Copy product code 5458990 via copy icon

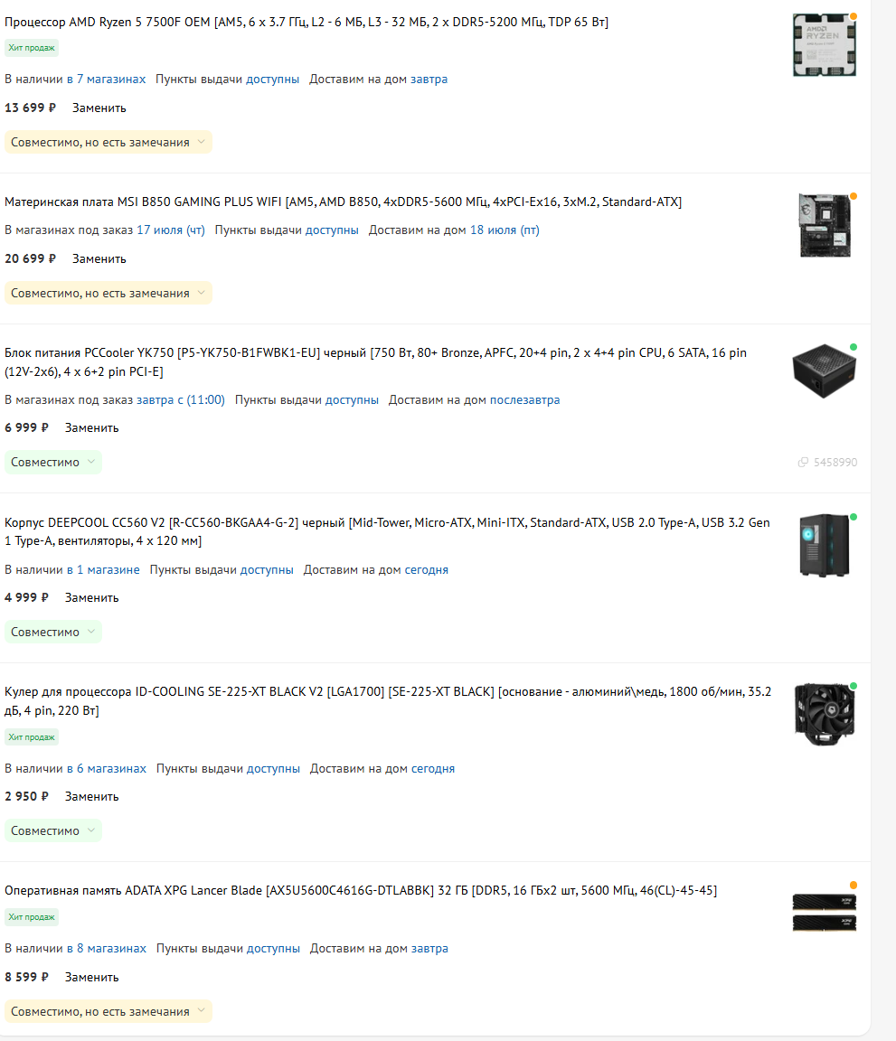[x=803, y=462]
